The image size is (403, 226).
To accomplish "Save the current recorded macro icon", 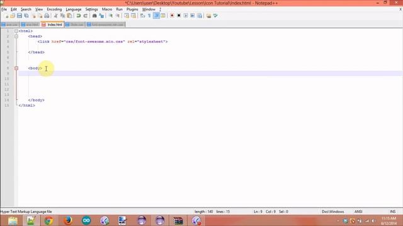I will pos(200,16).
